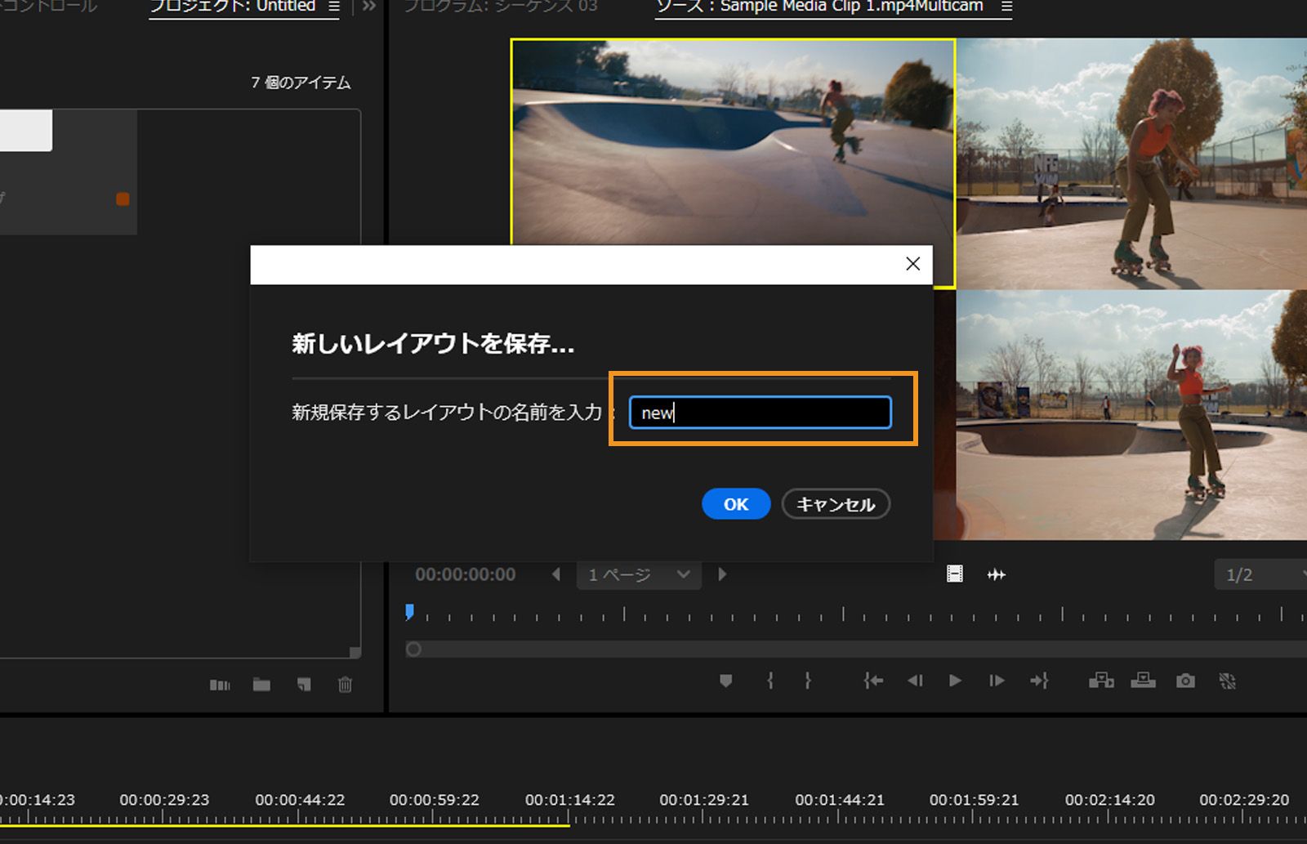Viewport: 1307px width, 844px height.
Task: Advance to the next camera page
Action: pyautogui.click(x=722, y=574)
